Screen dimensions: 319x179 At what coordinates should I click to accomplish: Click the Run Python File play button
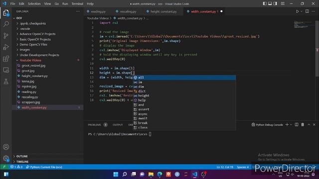[x=297, y=11]
